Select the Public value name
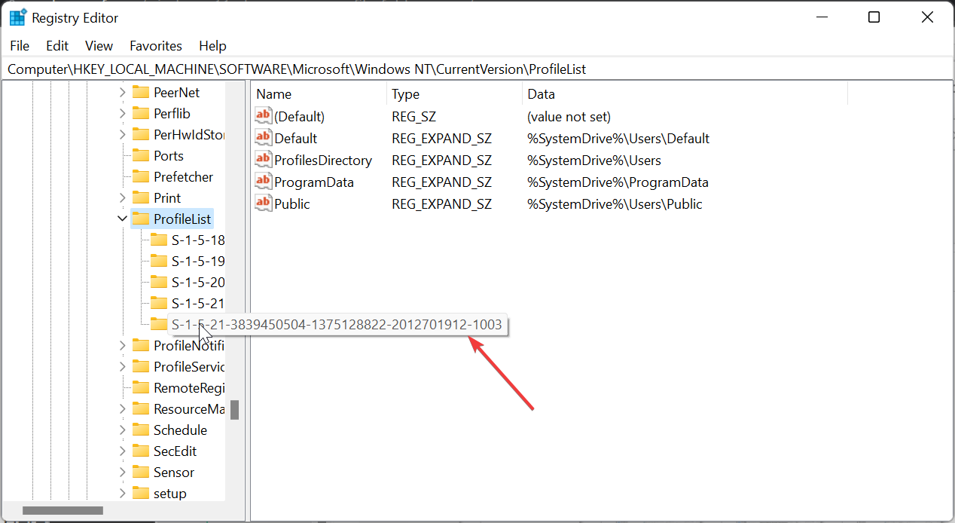Screen dimensions: 955x523 [292, 204]
